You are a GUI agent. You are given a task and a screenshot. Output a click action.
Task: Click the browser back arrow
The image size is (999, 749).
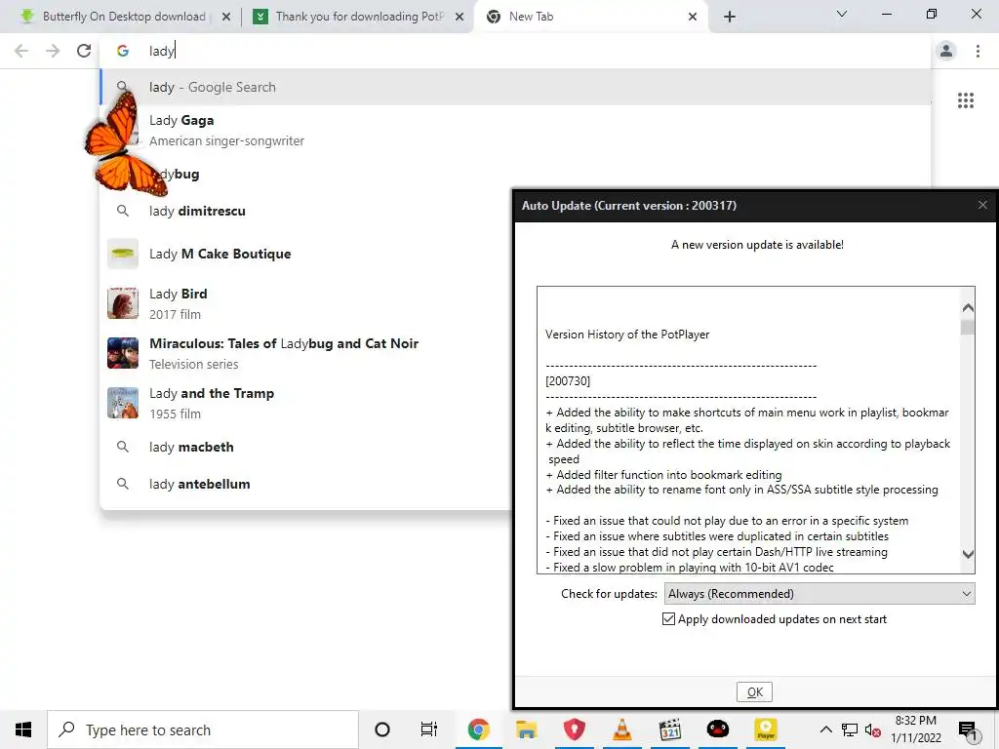pos(21,51)
